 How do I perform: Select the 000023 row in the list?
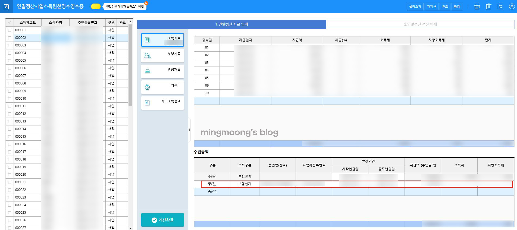click(67, 197)
